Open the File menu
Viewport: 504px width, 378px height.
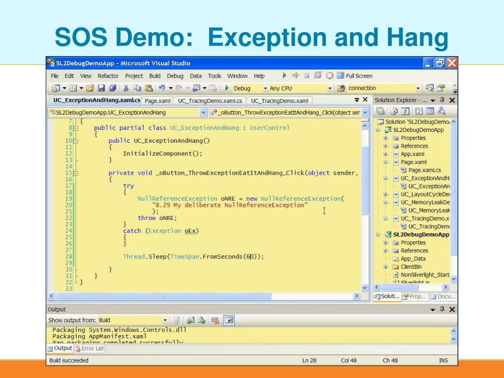coord(55,76)
